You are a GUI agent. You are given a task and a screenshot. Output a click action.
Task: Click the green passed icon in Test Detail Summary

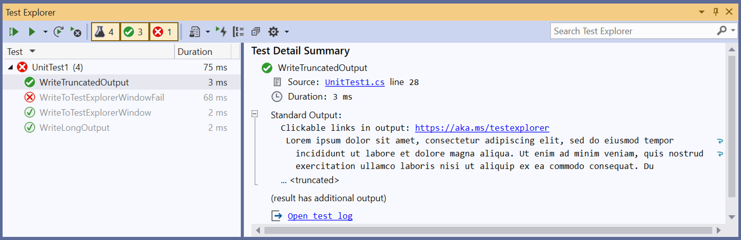(267, 68)
